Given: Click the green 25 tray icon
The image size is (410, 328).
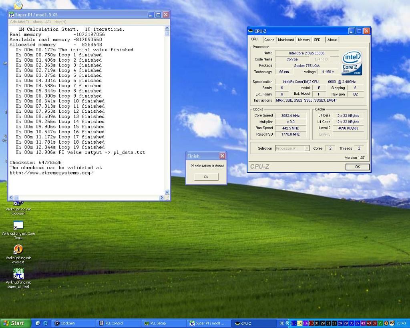Looking at the screenshot, I should pos(380,323).
